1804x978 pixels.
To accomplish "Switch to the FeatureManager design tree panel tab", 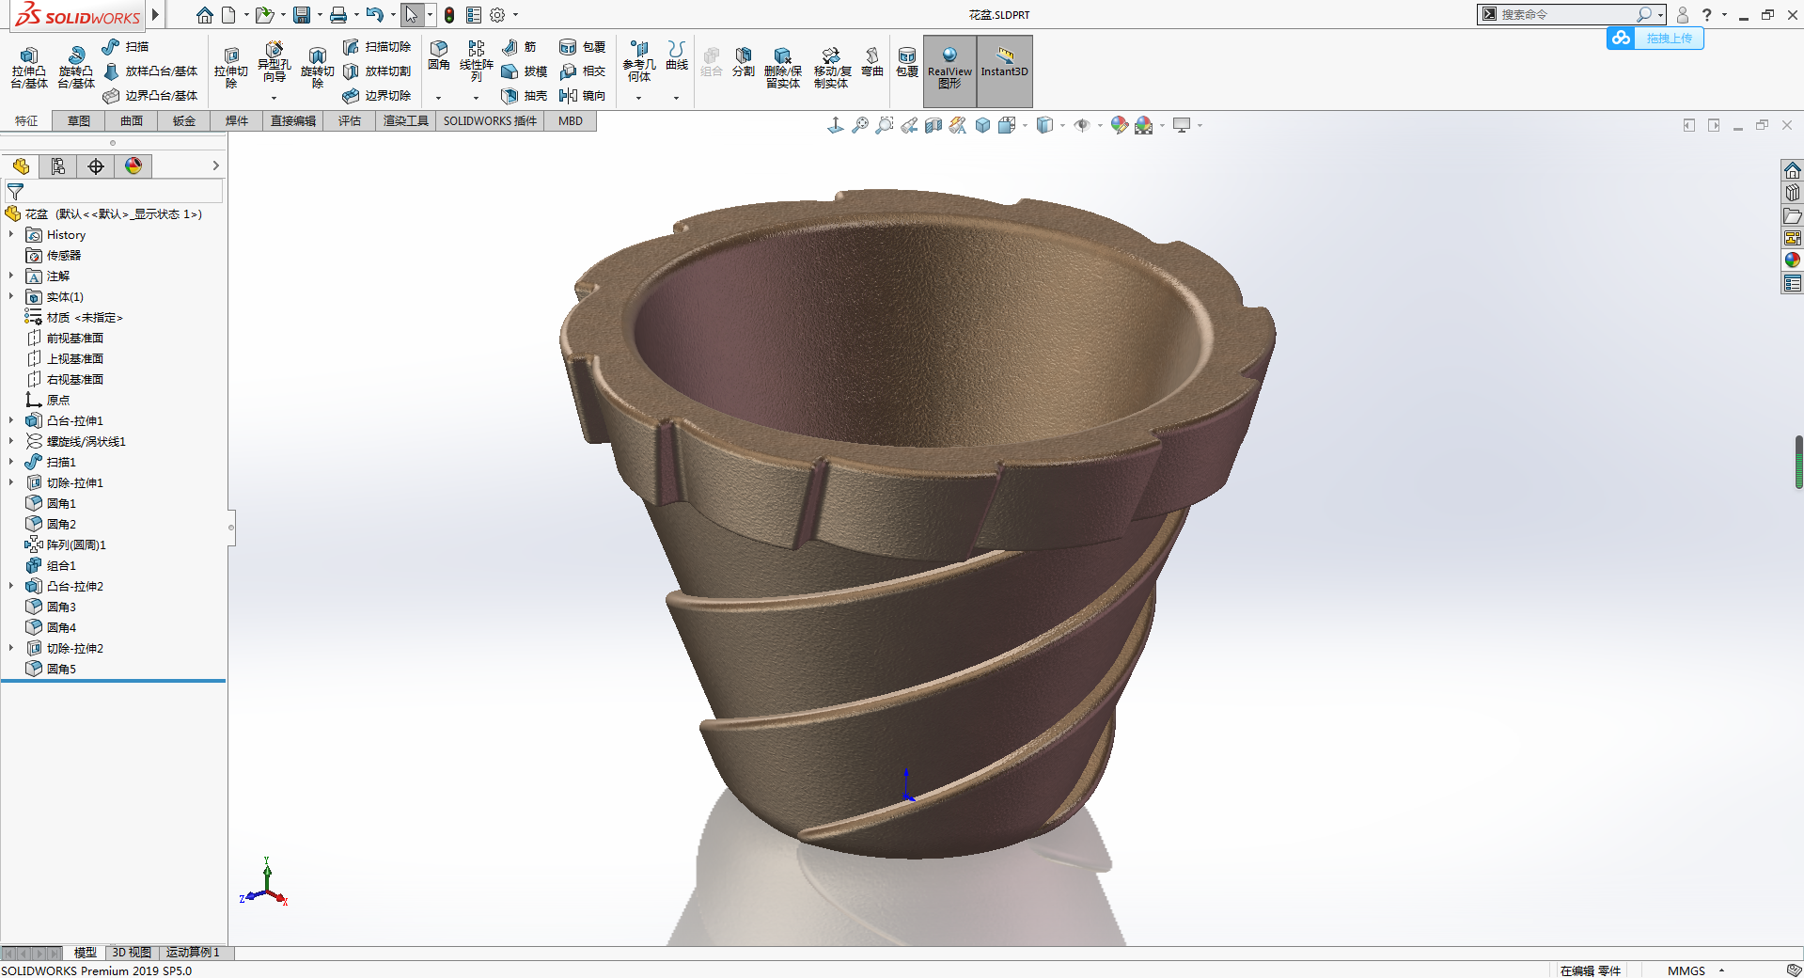I will pos(21,166).
